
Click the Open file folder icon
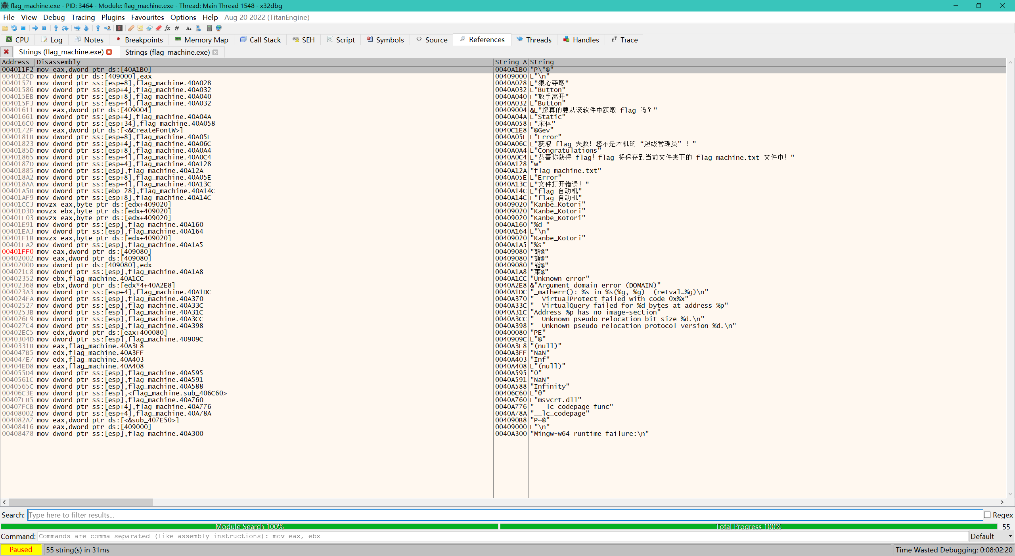coord(5,28)
